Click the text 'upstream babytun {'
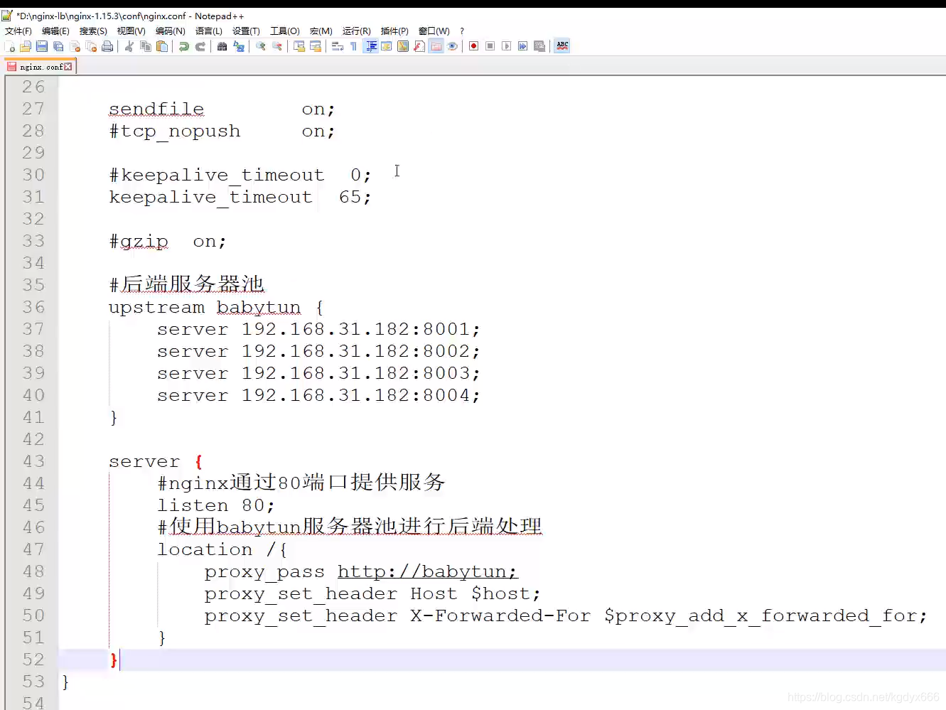 click(x=216, y=307)
